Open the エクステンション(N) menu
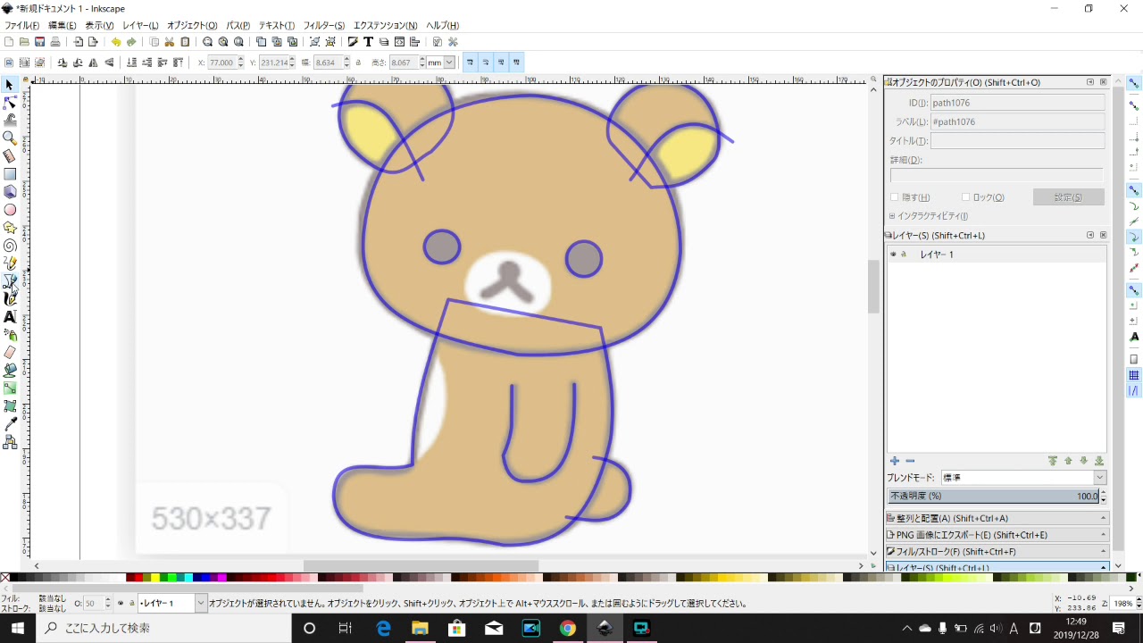Viewport: 1143px width, 643px height. (385, 26)
